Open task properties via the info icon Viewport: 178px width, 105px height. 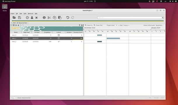[44, 17]
